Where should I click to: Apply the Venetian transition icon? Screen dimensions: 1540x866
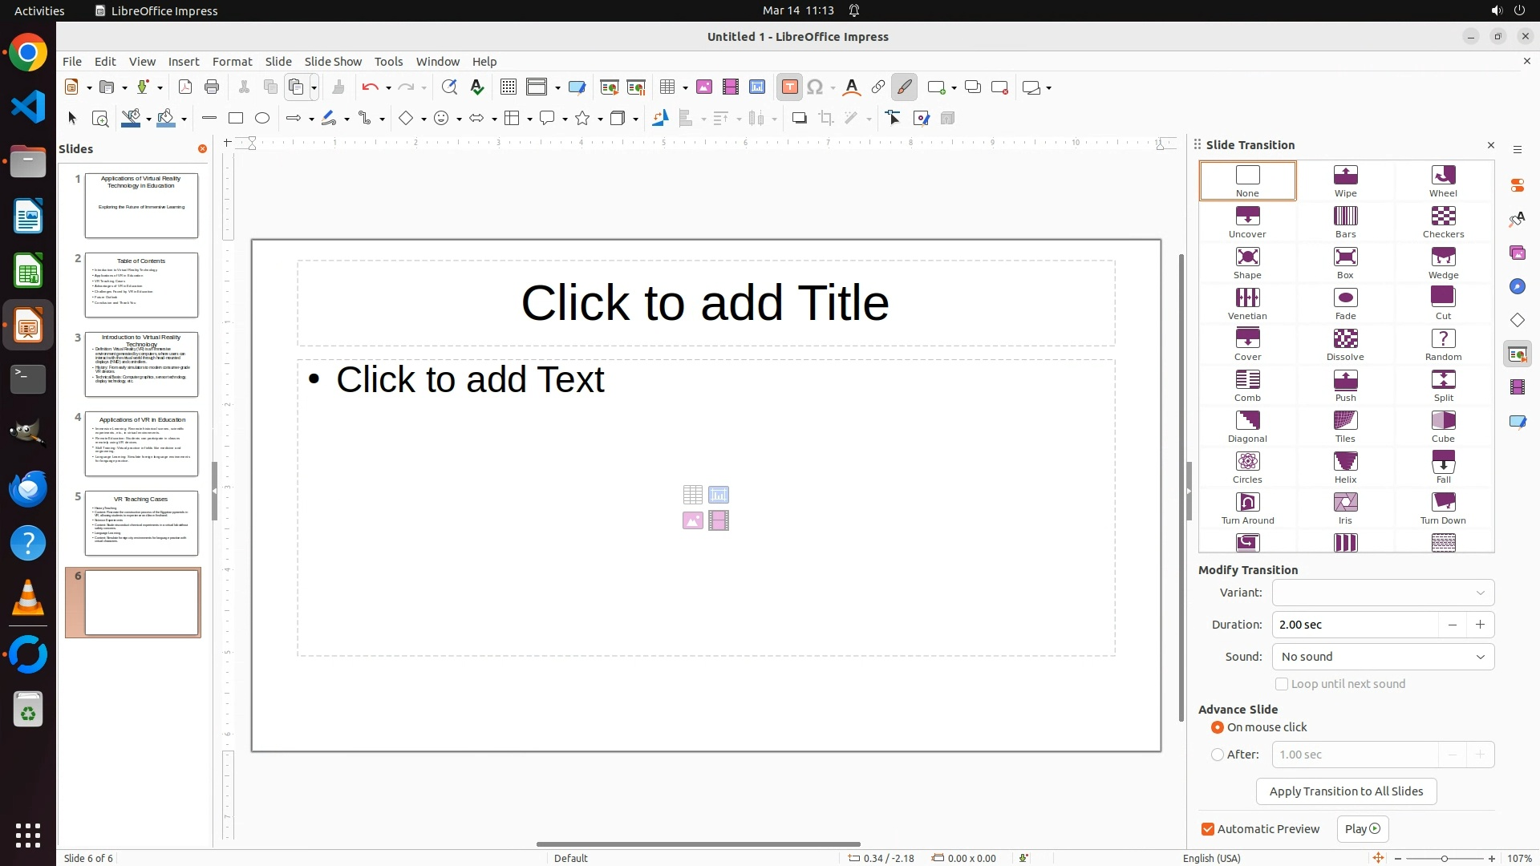click(1247, 303)
